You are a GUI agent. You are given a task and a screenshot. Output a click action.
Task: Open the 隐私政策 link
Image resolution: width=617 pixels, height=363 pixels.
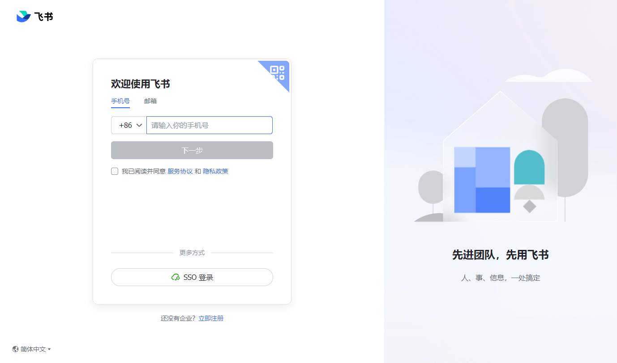pos(216,171)
